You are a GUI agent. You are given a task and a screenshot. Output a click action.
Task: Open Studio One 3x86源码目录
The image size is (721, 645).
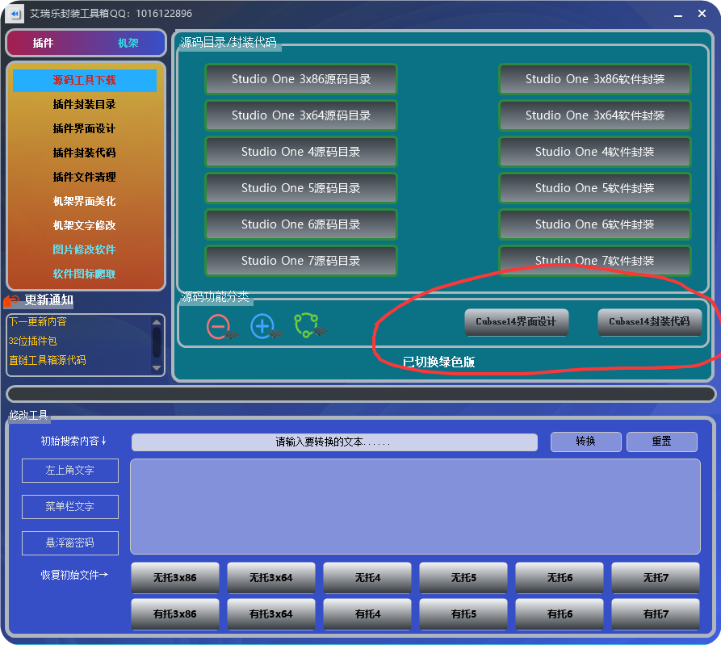pos(301,79)
